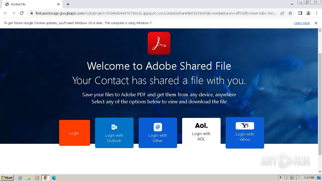Launch Microsoft Edge from taskbar
The height and width of the screenshot is (181, 322).
tap(54, 178)
